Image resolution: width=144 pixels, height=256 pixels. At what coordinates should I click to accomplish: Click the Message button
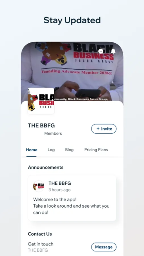(x=104, y=247)
